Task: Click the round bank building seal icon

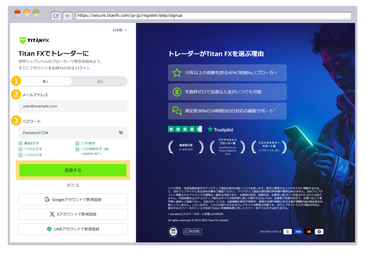Action: click(x=173, y=232)
